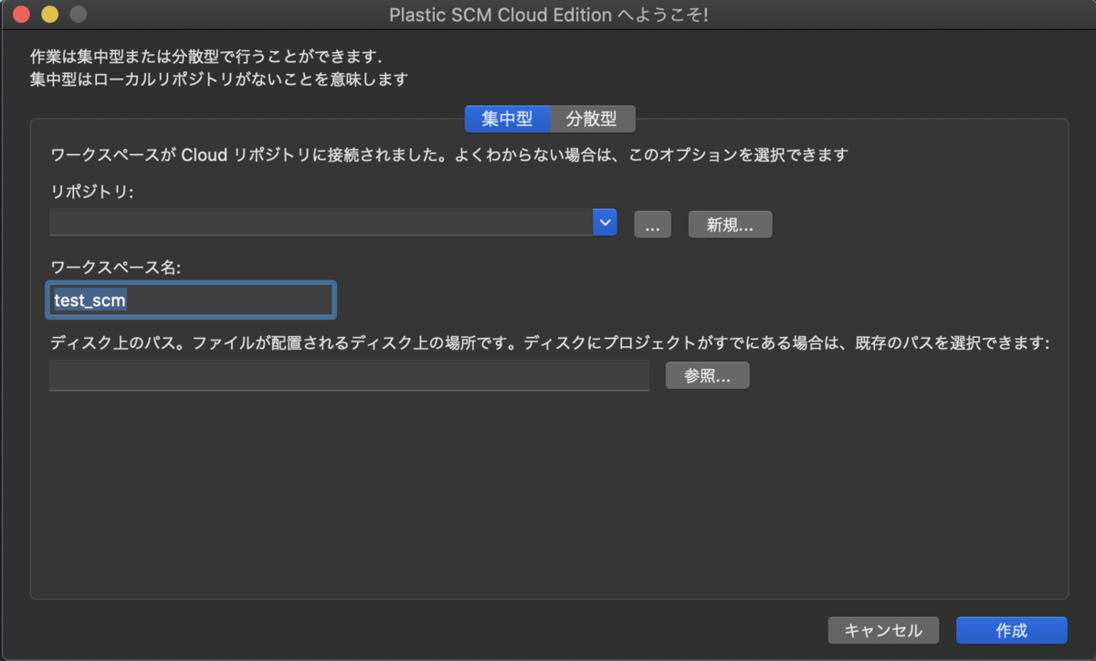Click the disabled-looking path text box
Image resolution: width=1096 pixels, height=661 pixels.
(347, 374)
